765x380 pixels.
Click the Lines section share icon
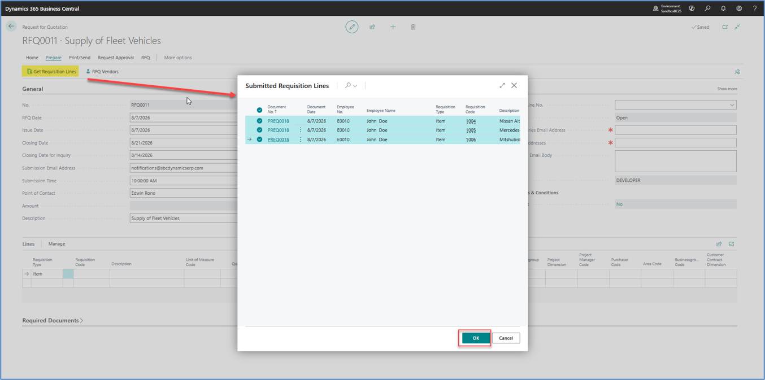tap(719, 244)
